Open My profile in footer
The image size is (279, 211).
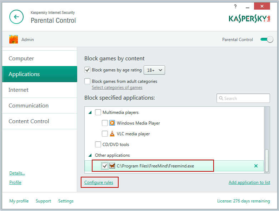(19, 201)
